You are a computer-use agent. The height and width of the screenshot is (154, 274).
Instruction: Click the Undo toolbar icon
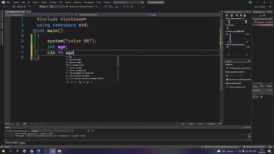point(29,7)
